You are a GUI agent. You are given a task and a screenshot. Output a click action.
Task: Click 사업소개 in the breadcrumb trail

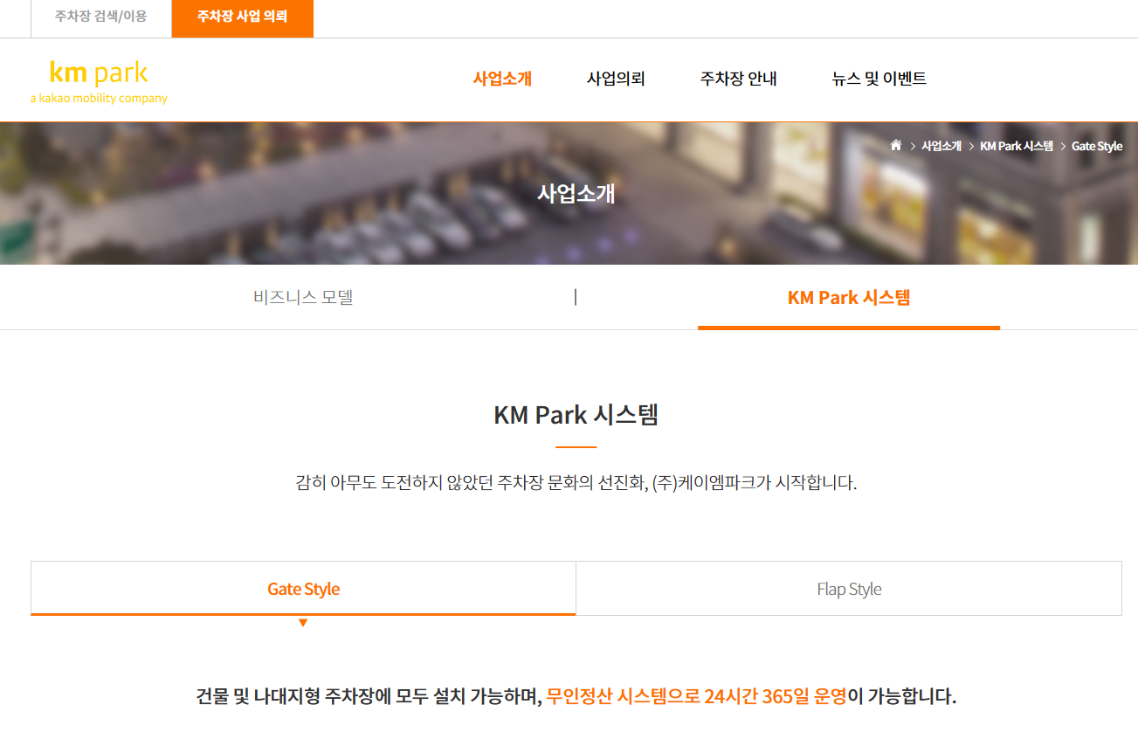click(x=941, y=146)
